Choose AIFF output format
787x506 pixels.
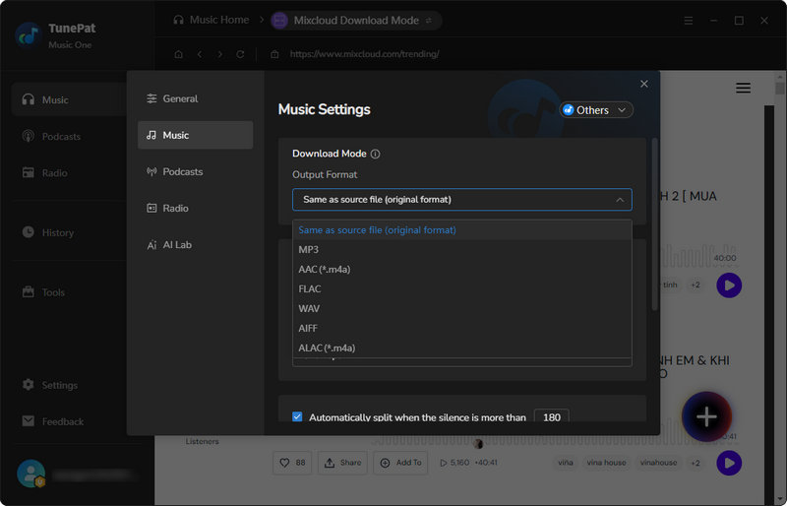461,328
